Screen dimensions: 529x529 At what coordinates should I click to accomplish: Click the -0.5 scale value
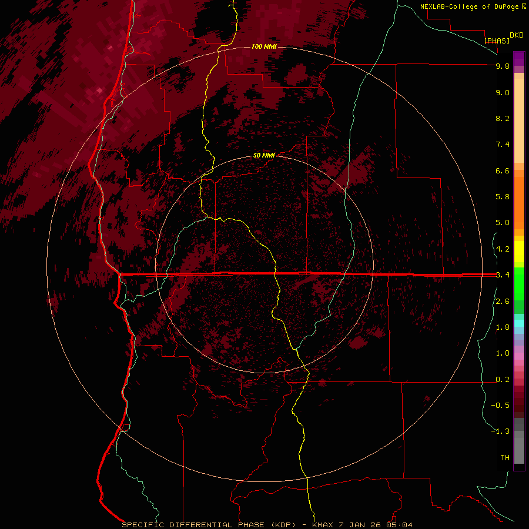click(x=500, y=406)
